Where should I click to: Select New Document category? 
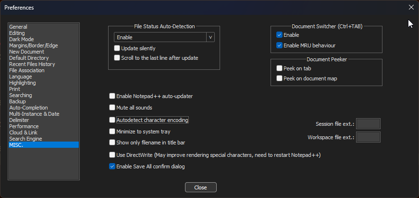(44, 52)
